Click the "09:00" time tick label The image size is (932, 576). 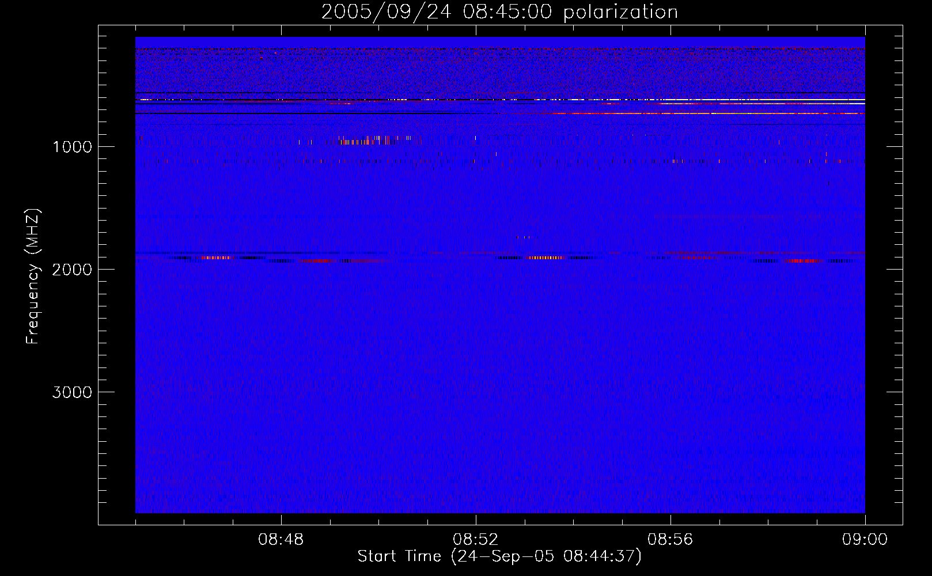click(x=865, y=540)
